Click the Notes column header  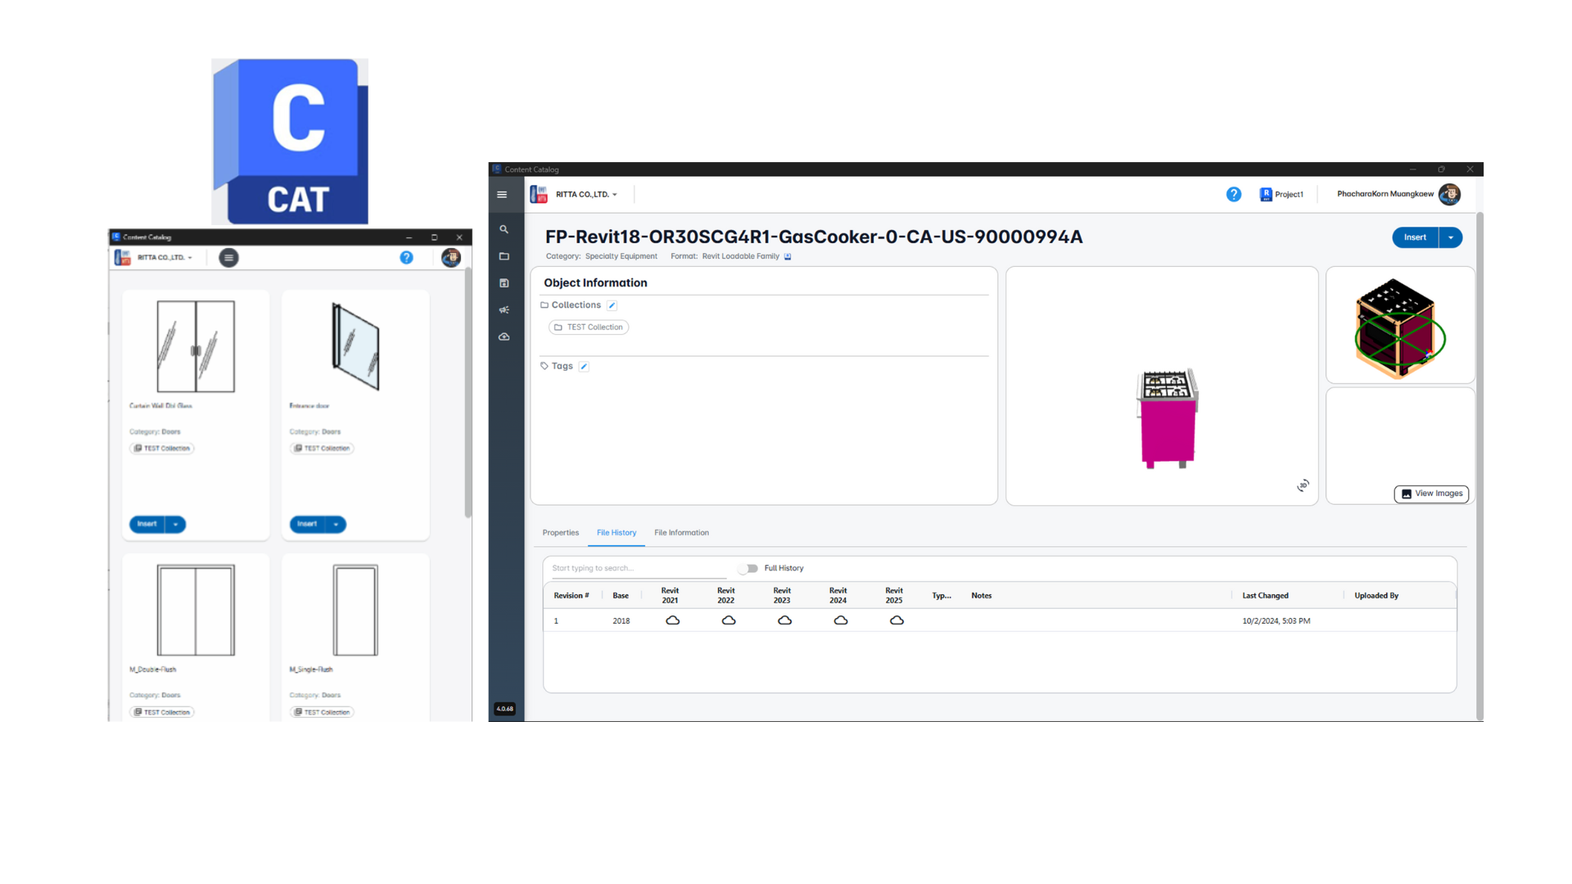[x=981, y=596]
